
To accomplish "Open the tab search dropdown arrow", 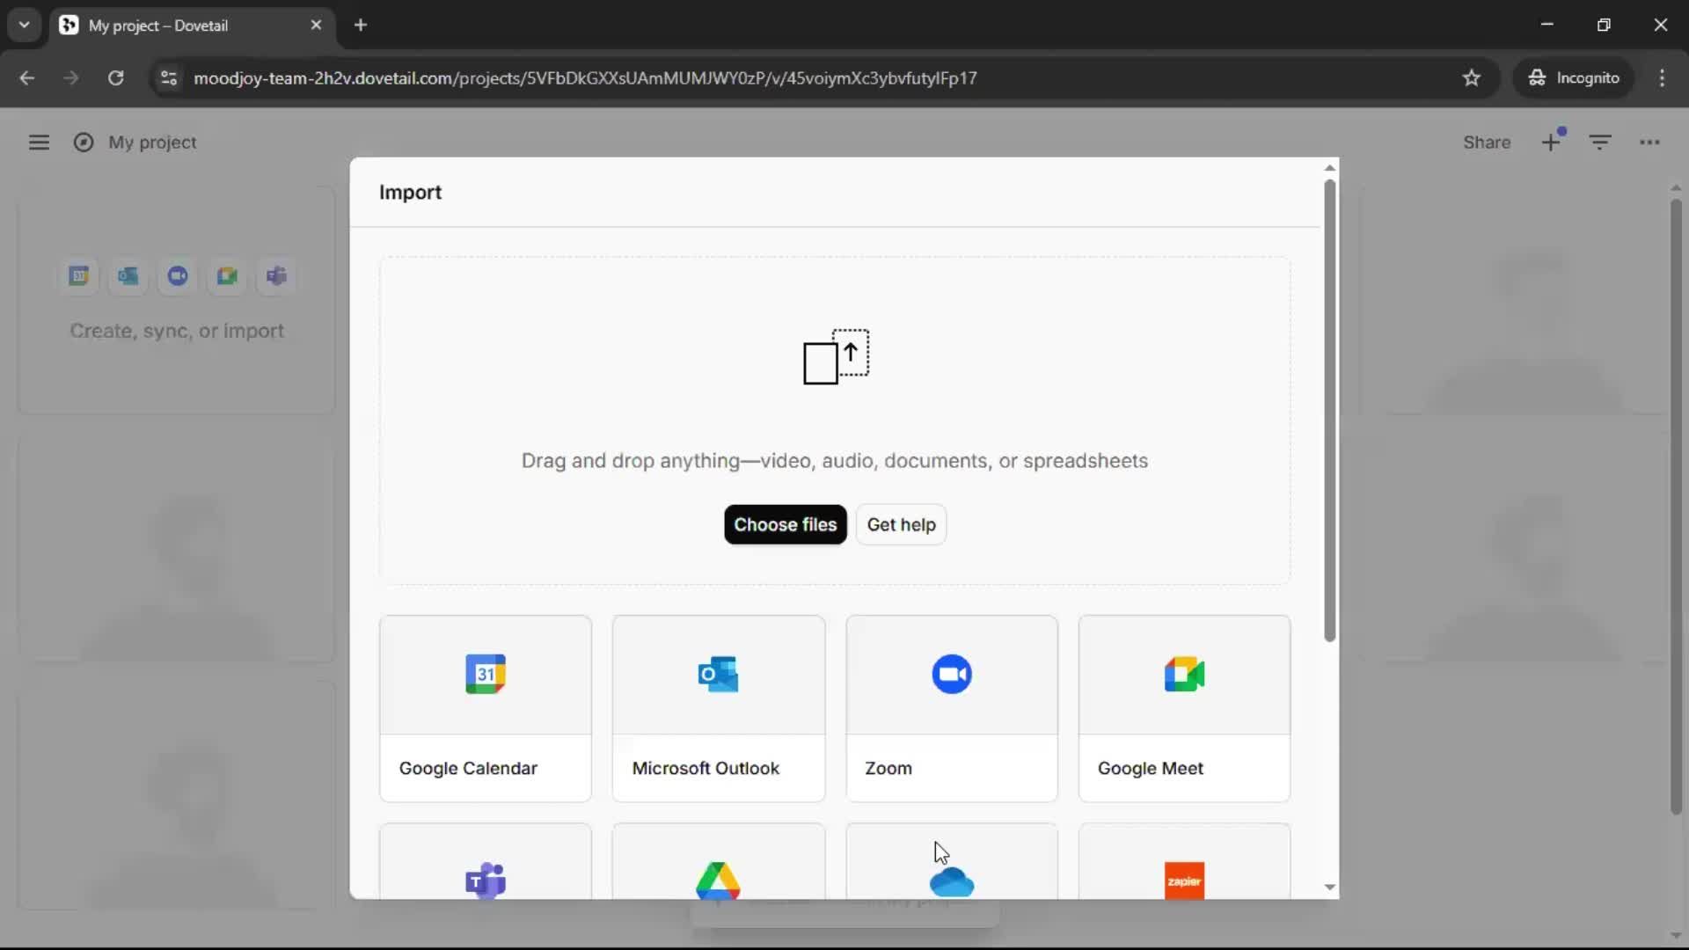I will 24,25.
